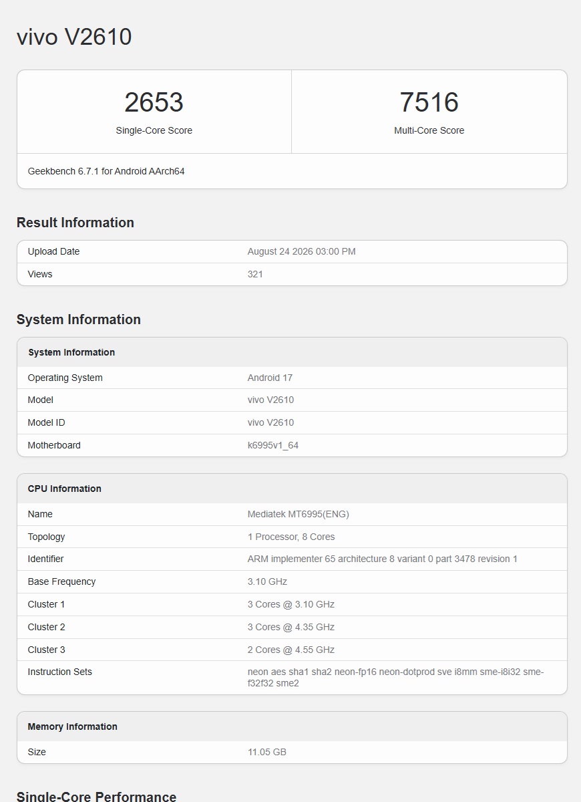Select the instruction sets list starting with neon aes

(395, 678)
